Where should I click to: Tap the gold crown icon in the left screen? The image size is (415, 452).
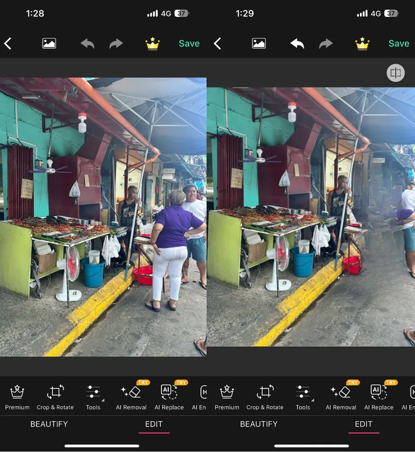pos(153,44)
